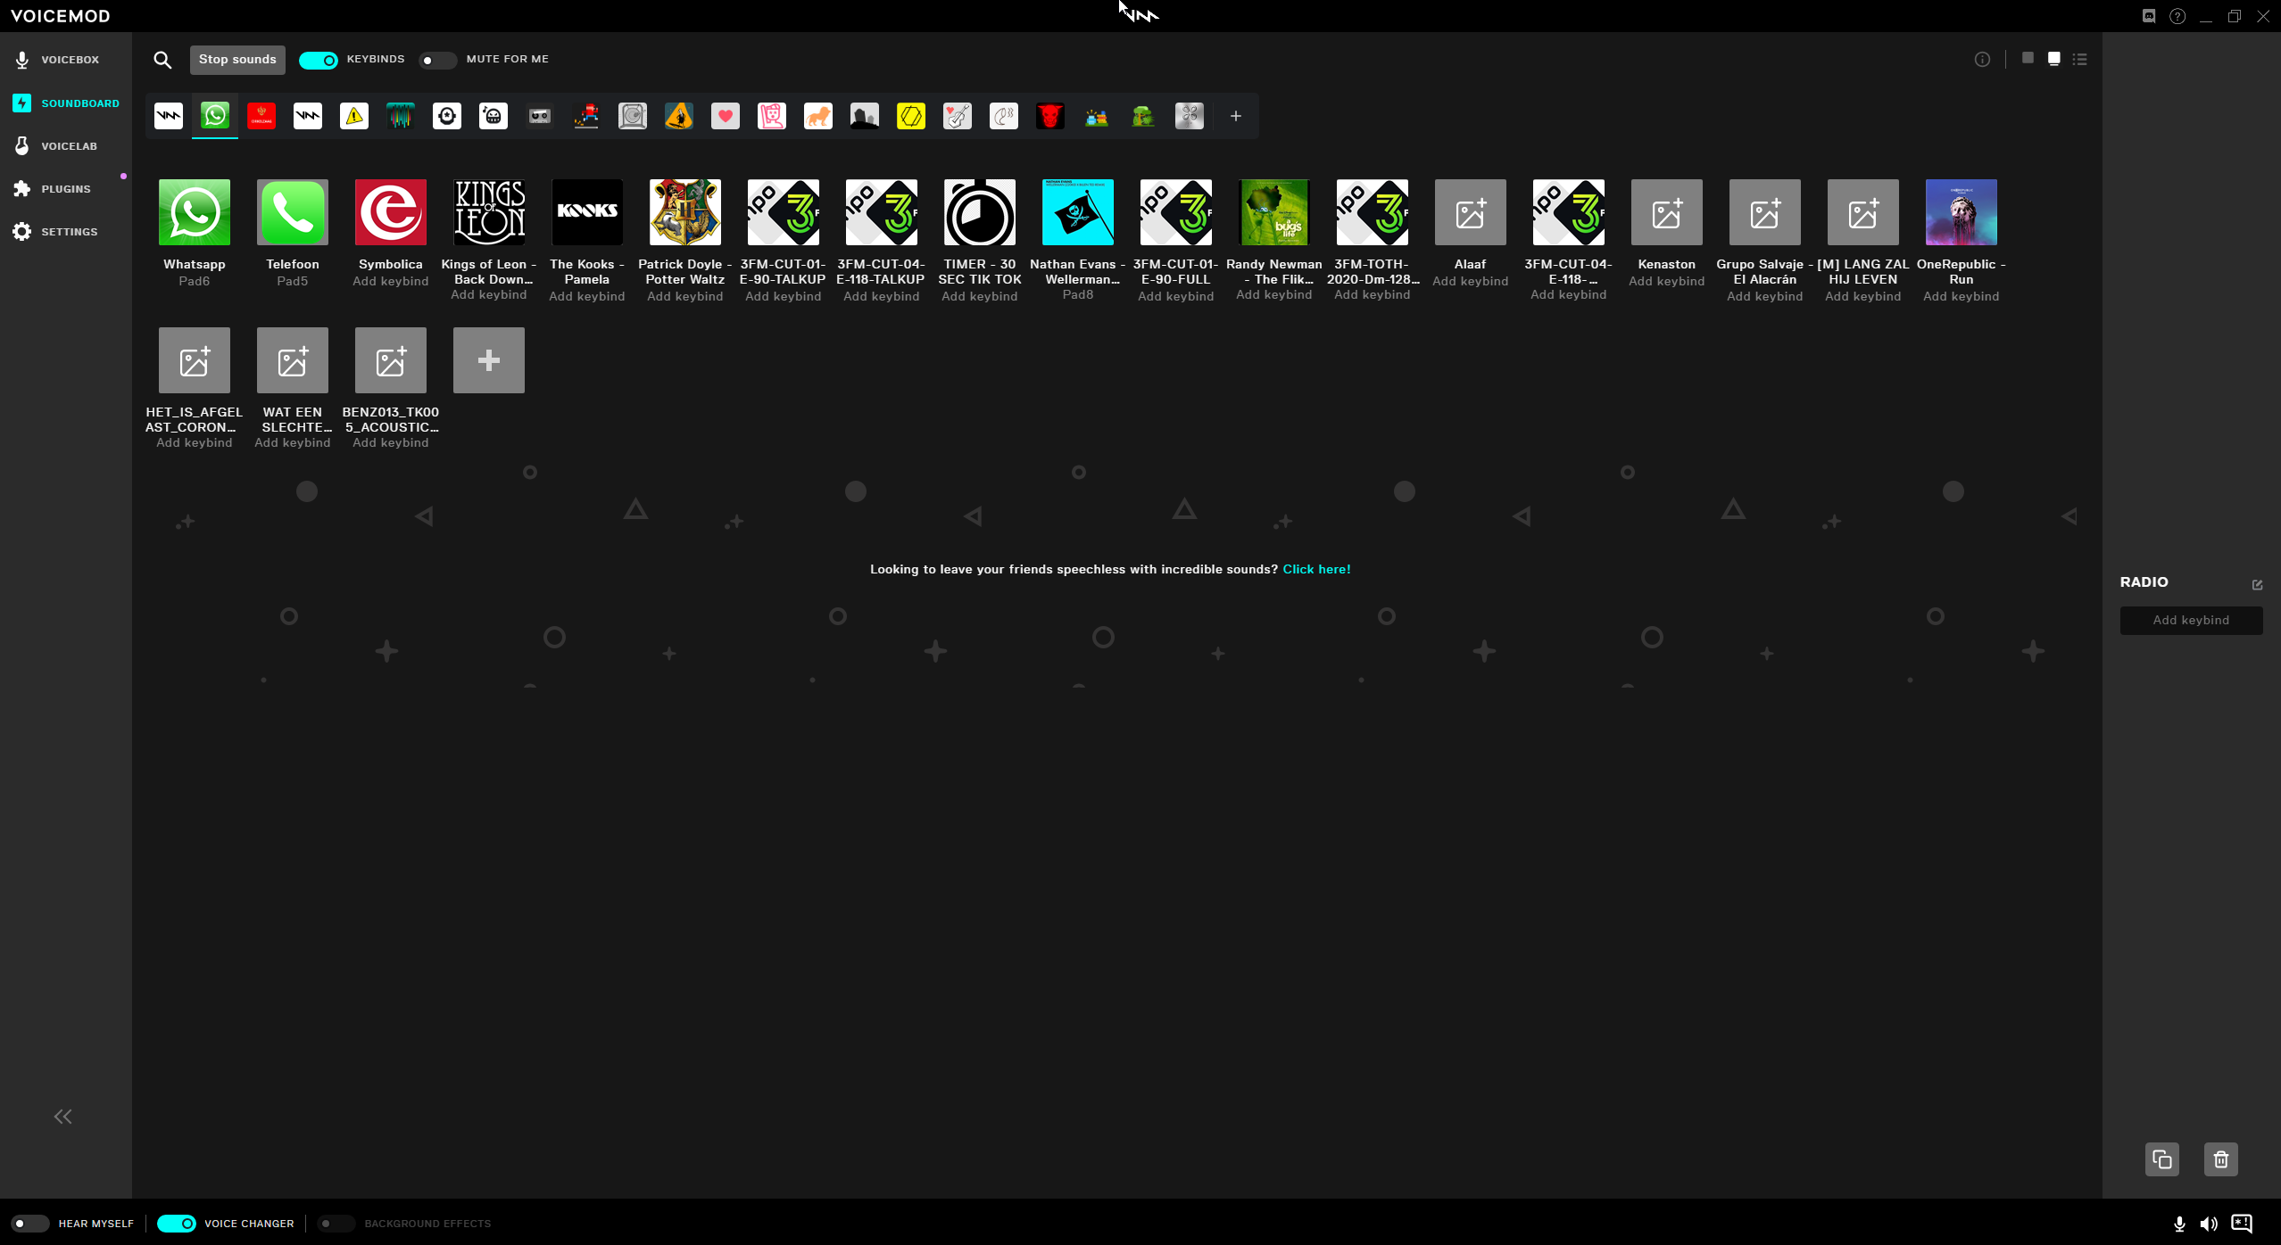Mute microphone icon in bottom bar
2281x1245 pixels.
coord(2179,1224)
